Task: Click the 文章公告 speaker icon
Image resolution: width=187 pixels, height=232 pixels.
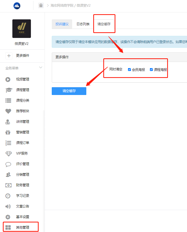Action: (8, 206)
